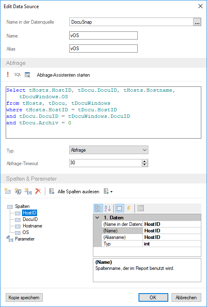
Task: Click inside the SQL query editor
Action: 103,113
